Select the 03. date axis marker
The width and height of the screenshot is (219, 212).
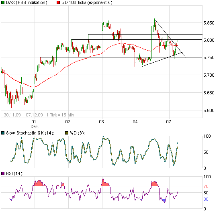click(102, 122)
